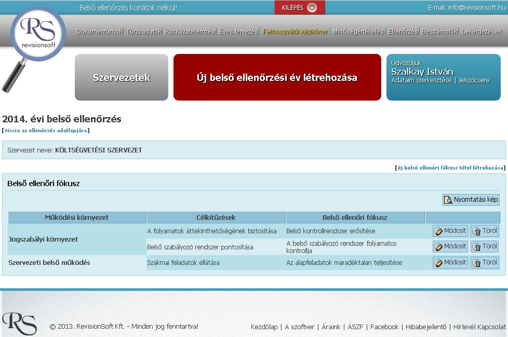Open the Facebook footer link

pos(384,327)
